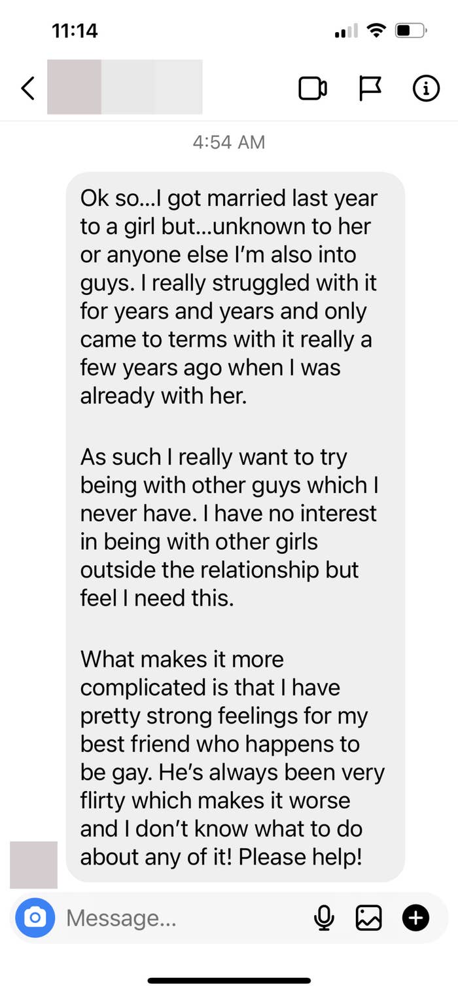Viewport: 458px width, 993px height.
Task: Open photo gallery picker icon
Action: [368, 918]
